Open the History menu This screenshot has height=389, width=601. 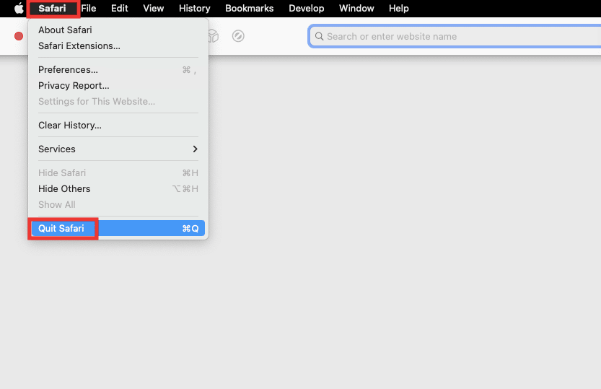[194, 8]
